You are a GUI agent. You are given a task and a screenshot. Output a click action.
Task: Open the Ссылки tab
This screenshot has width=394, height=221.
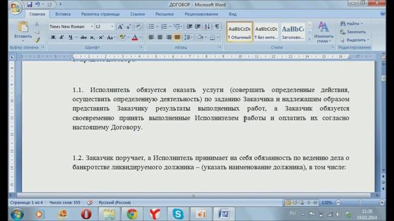coord(137,14)
